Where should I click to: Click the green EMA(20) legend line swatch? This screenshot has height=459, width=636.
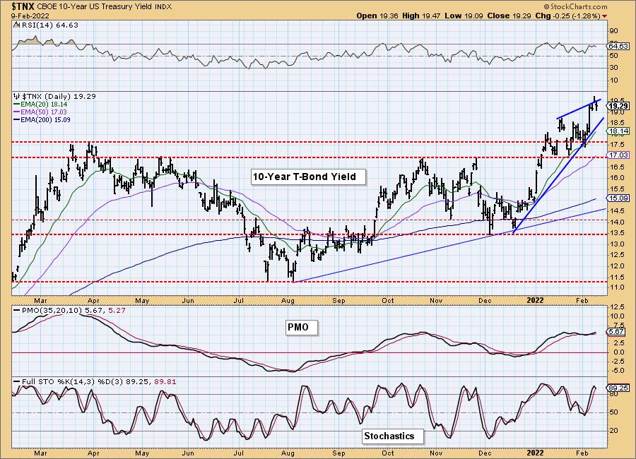click(17, 105)
